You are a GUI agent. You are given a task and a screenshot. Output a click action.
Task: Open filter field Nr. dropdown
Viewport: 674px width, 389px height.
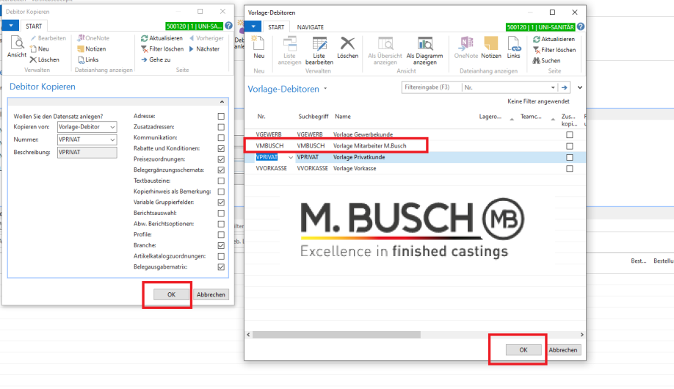(553, 87)
